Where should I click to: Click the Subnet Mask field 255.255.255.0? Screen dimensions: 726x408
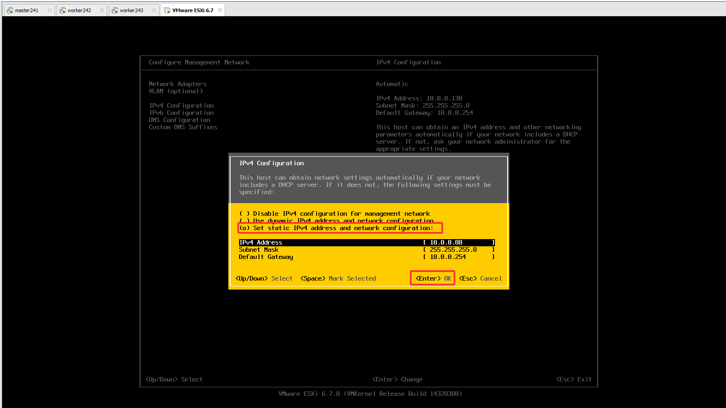459,249
